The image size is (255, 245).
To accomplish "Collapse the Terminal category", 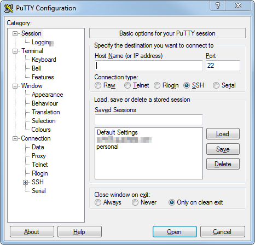I will (x=15, y=51).
